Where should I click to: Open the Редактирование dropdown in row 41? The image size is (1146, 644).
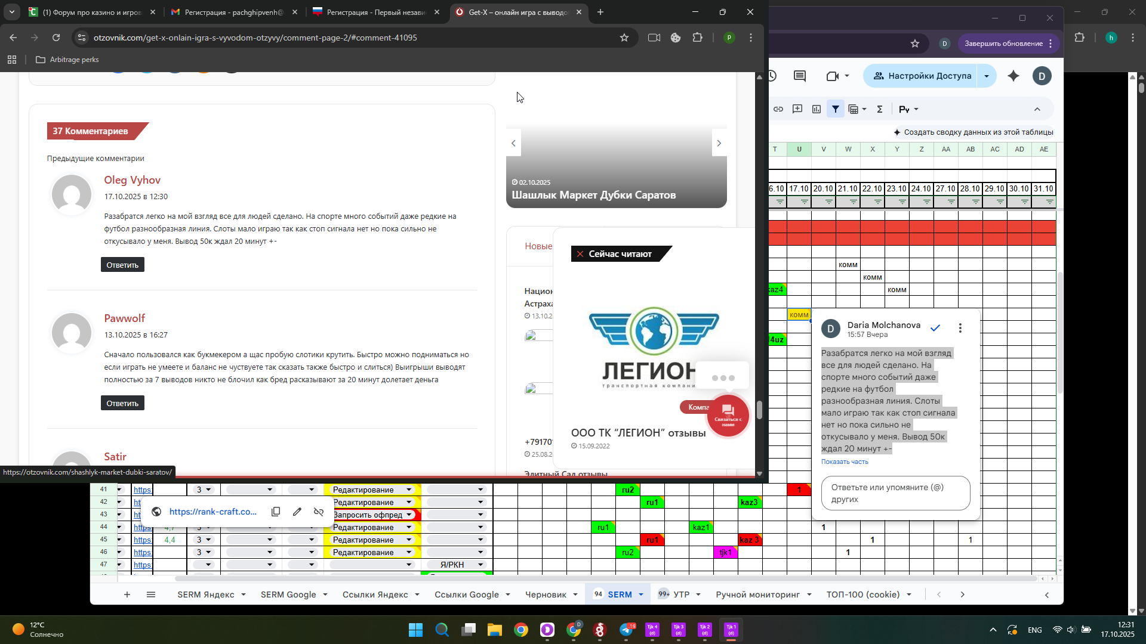[409, 490]
